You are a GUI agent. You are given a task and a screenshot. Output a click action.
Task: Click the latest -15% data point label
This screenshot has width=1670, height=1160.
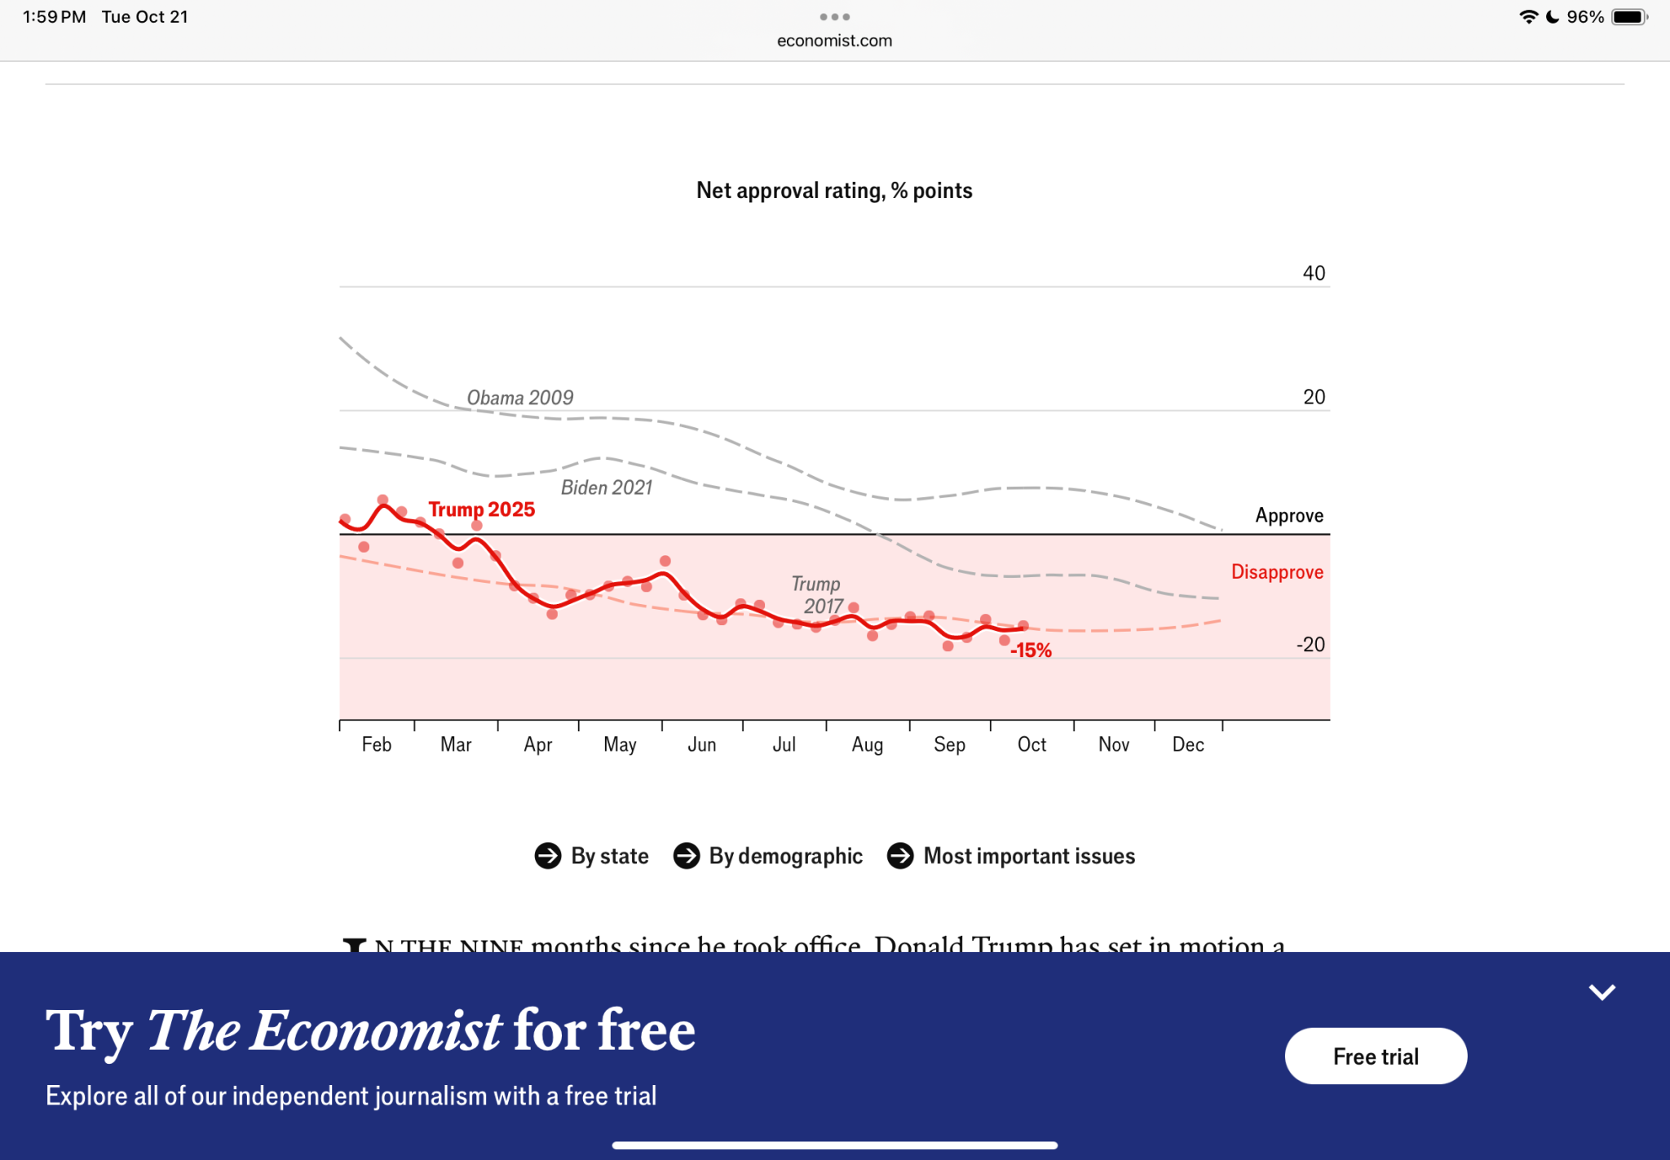pos(1031,651)
